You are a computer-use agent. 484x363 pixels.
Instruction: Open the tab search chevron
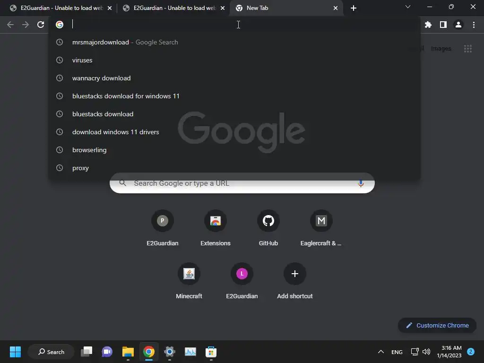tap(408, 7)
